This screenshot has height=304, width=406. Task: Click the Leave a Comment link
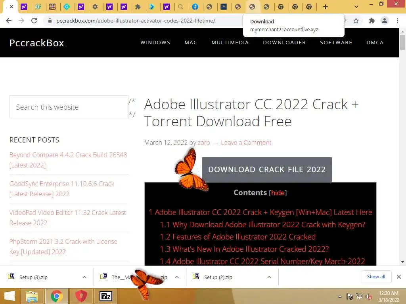click(246, 142)
